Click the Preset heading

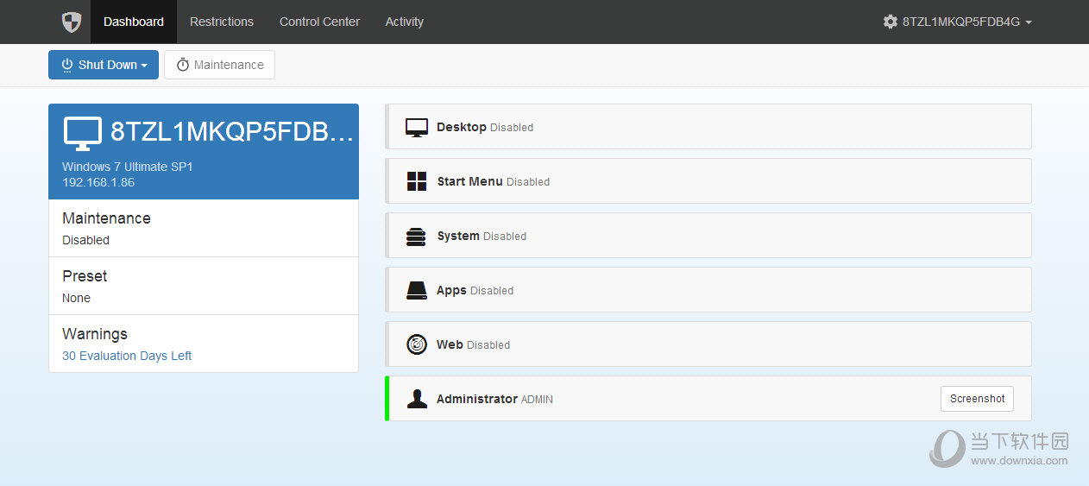click(x=85, y=276)
